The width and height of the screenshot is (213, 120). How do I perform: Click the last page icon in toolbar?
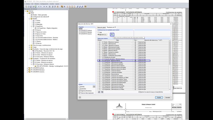(47, 6)
